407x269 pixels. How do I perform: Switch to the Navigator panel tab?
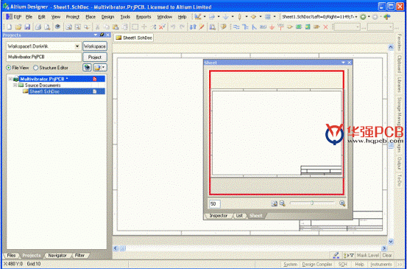(57, 256)
